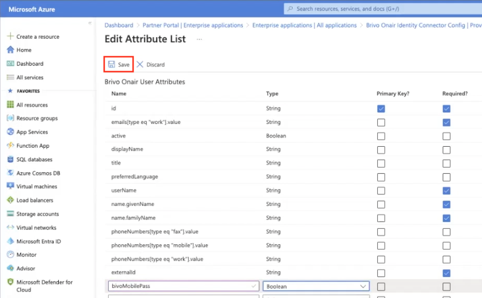Open Partner Portal Enterprise applications breadcrumb
Image resolution: width=482 pixels, height=298 pixels.
(x=193, y=25)
